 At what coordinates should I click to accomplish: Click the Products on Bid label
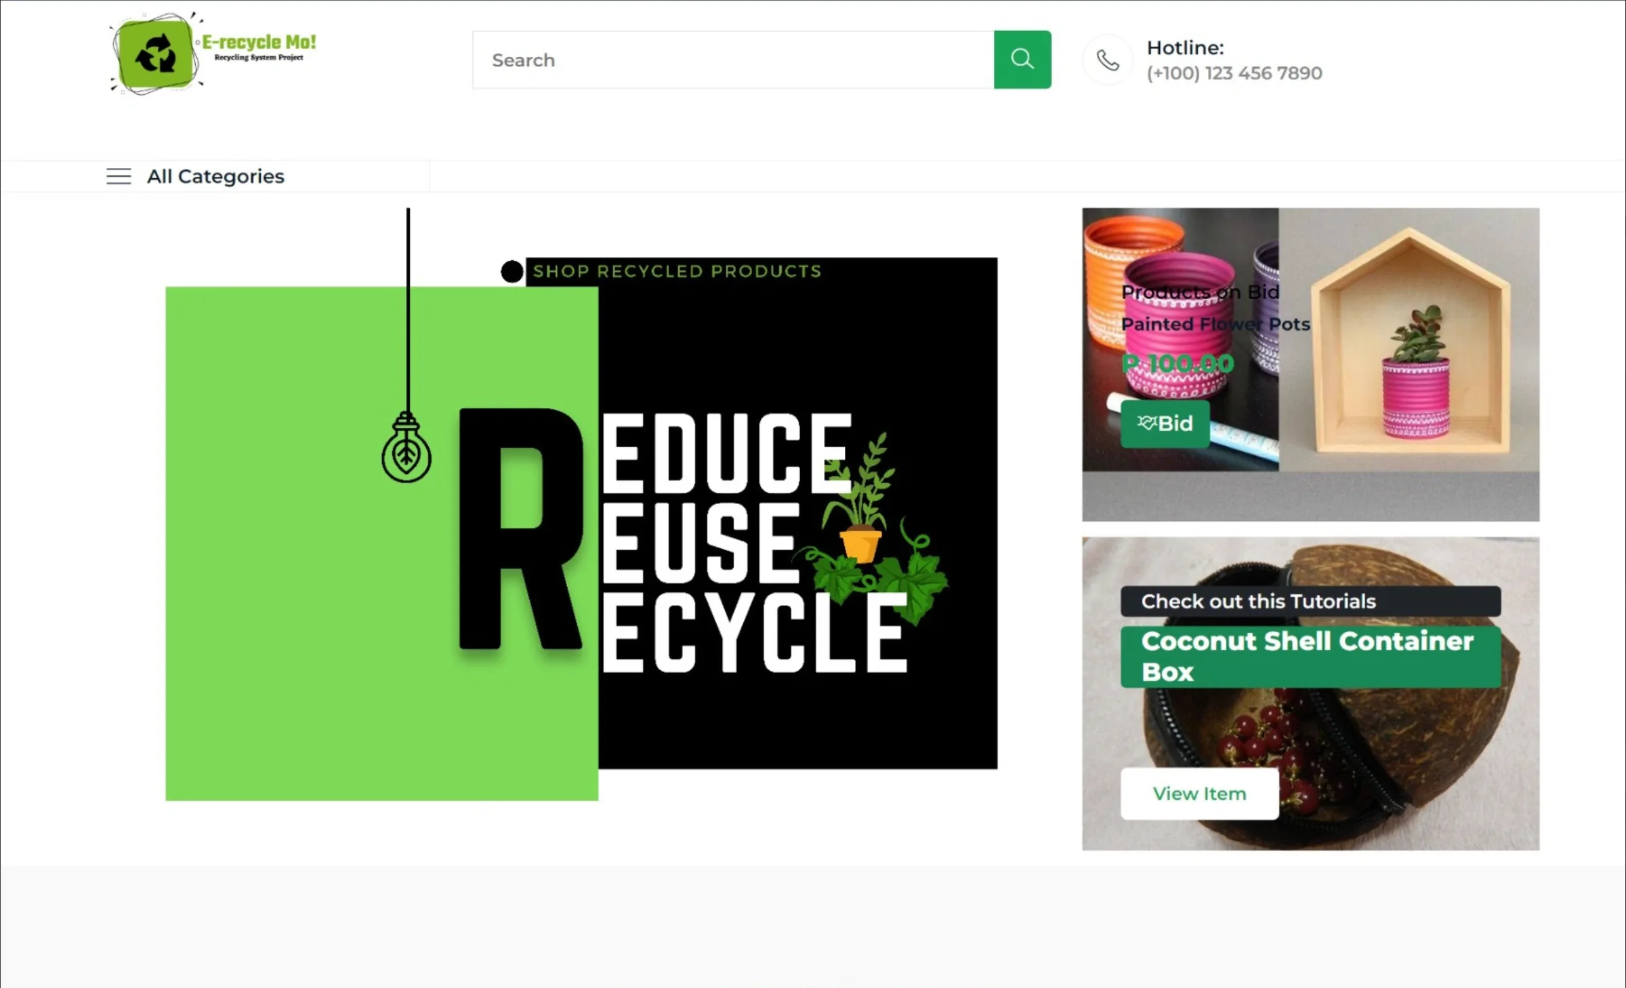tap(1200, 292)
